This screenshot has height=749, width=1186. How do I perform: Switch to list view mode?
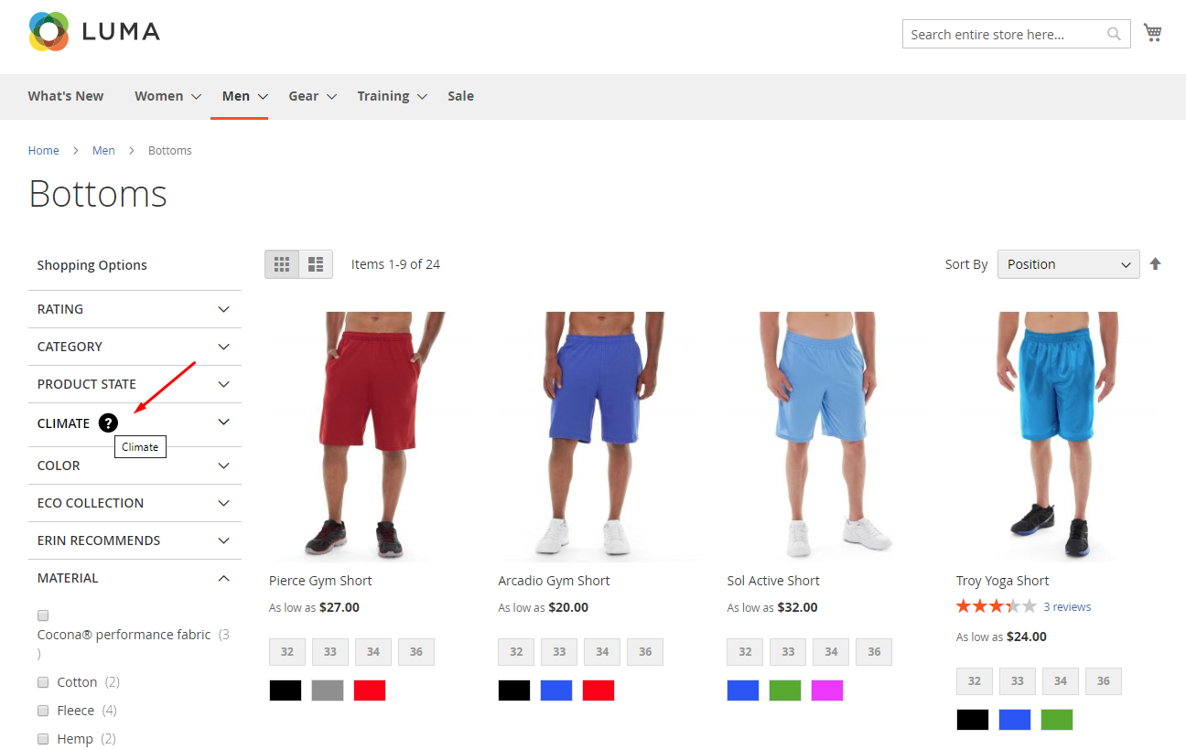pyautogui.click(x=316, y=264)
